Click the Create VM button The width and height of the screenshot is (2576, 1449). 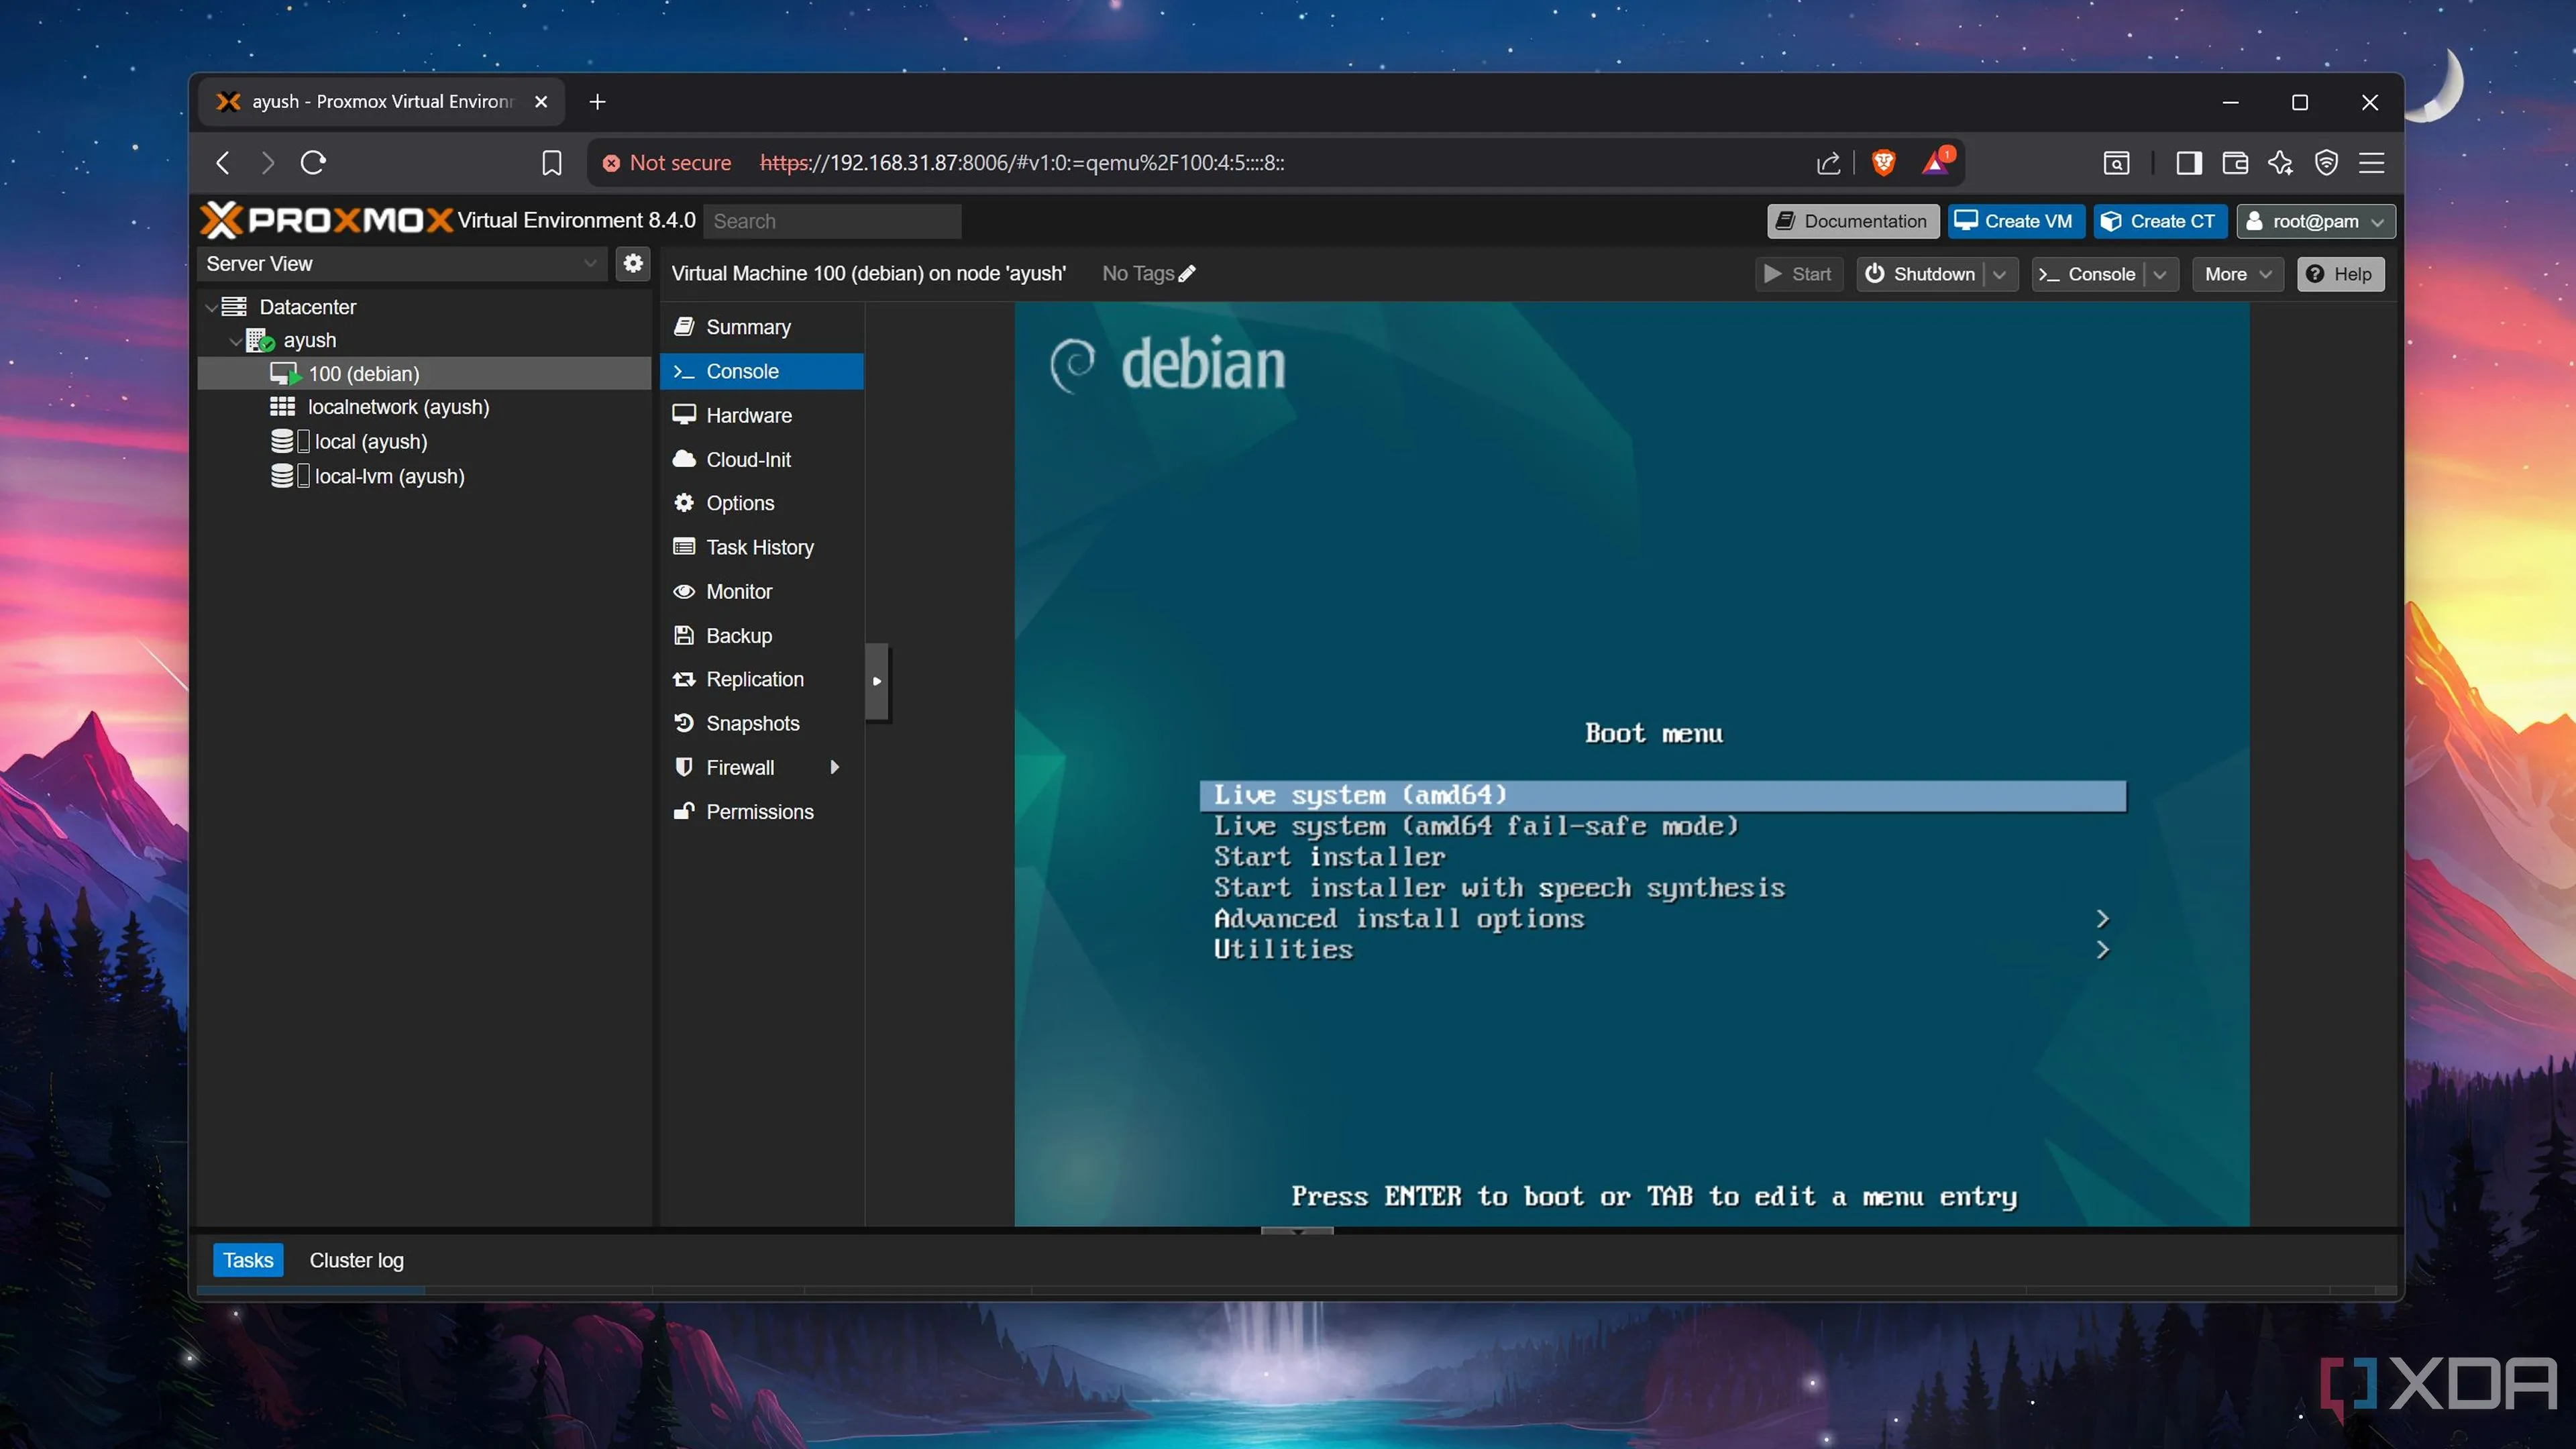point(2015,221)
